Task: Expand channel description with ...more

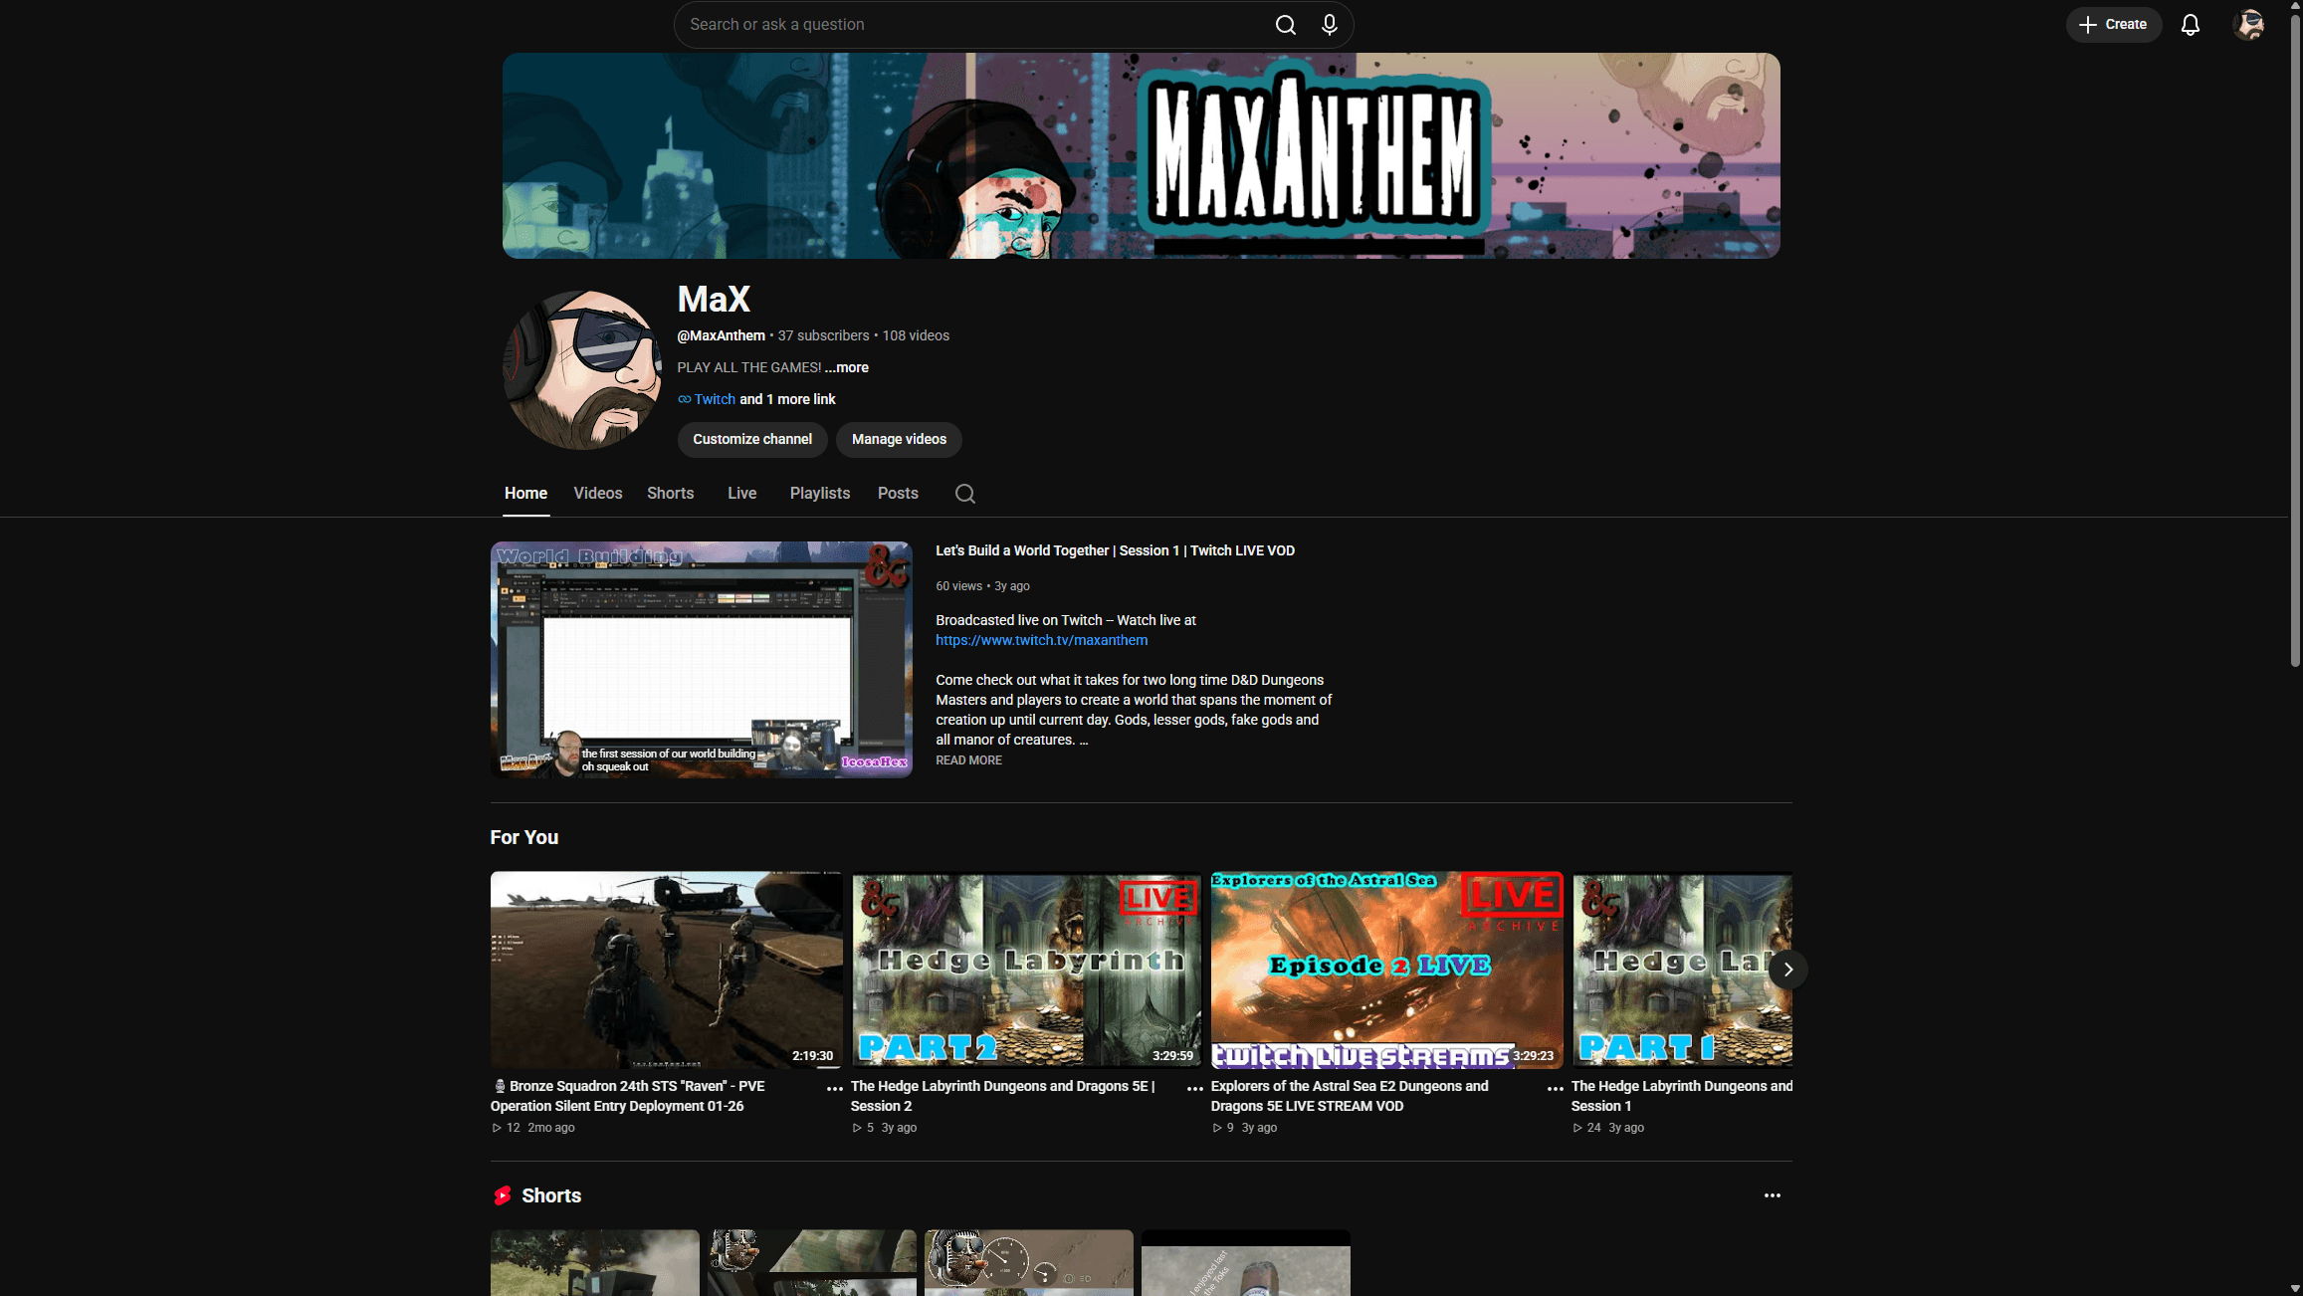Action: pyautogui.click(x=847, y=367)
